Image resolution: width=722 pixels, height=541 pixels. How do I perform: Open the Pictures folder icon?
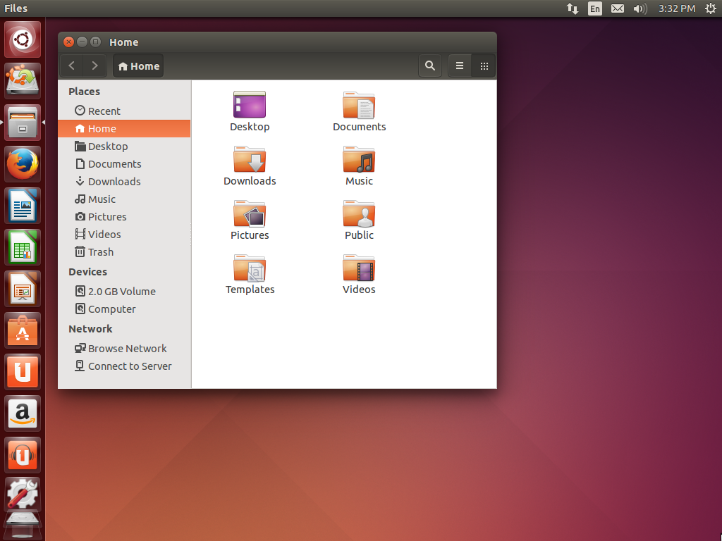250,213
